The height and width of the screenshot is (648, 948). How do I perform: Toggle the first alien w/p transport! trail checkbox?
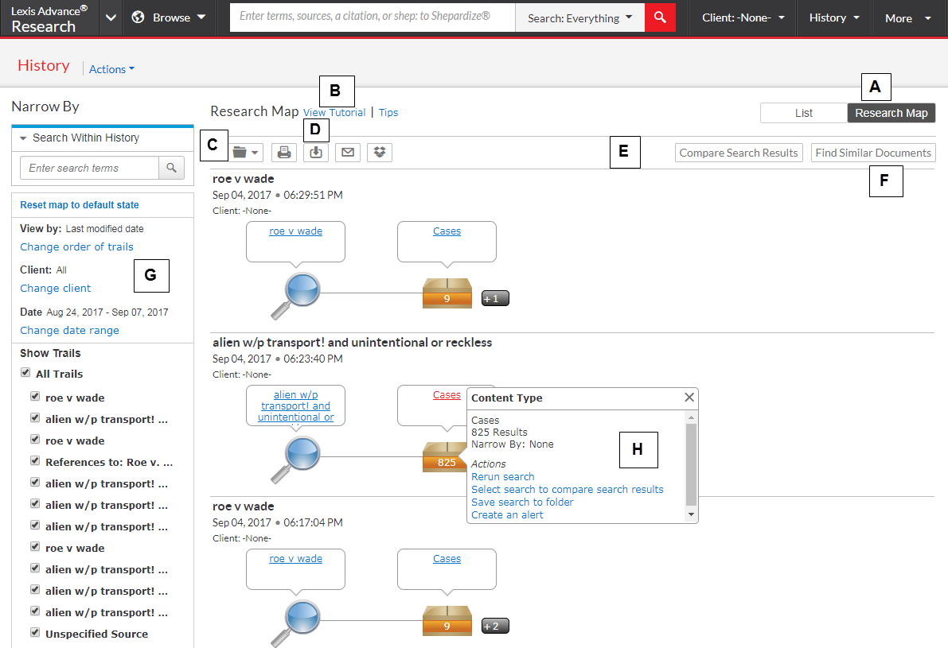35,418
